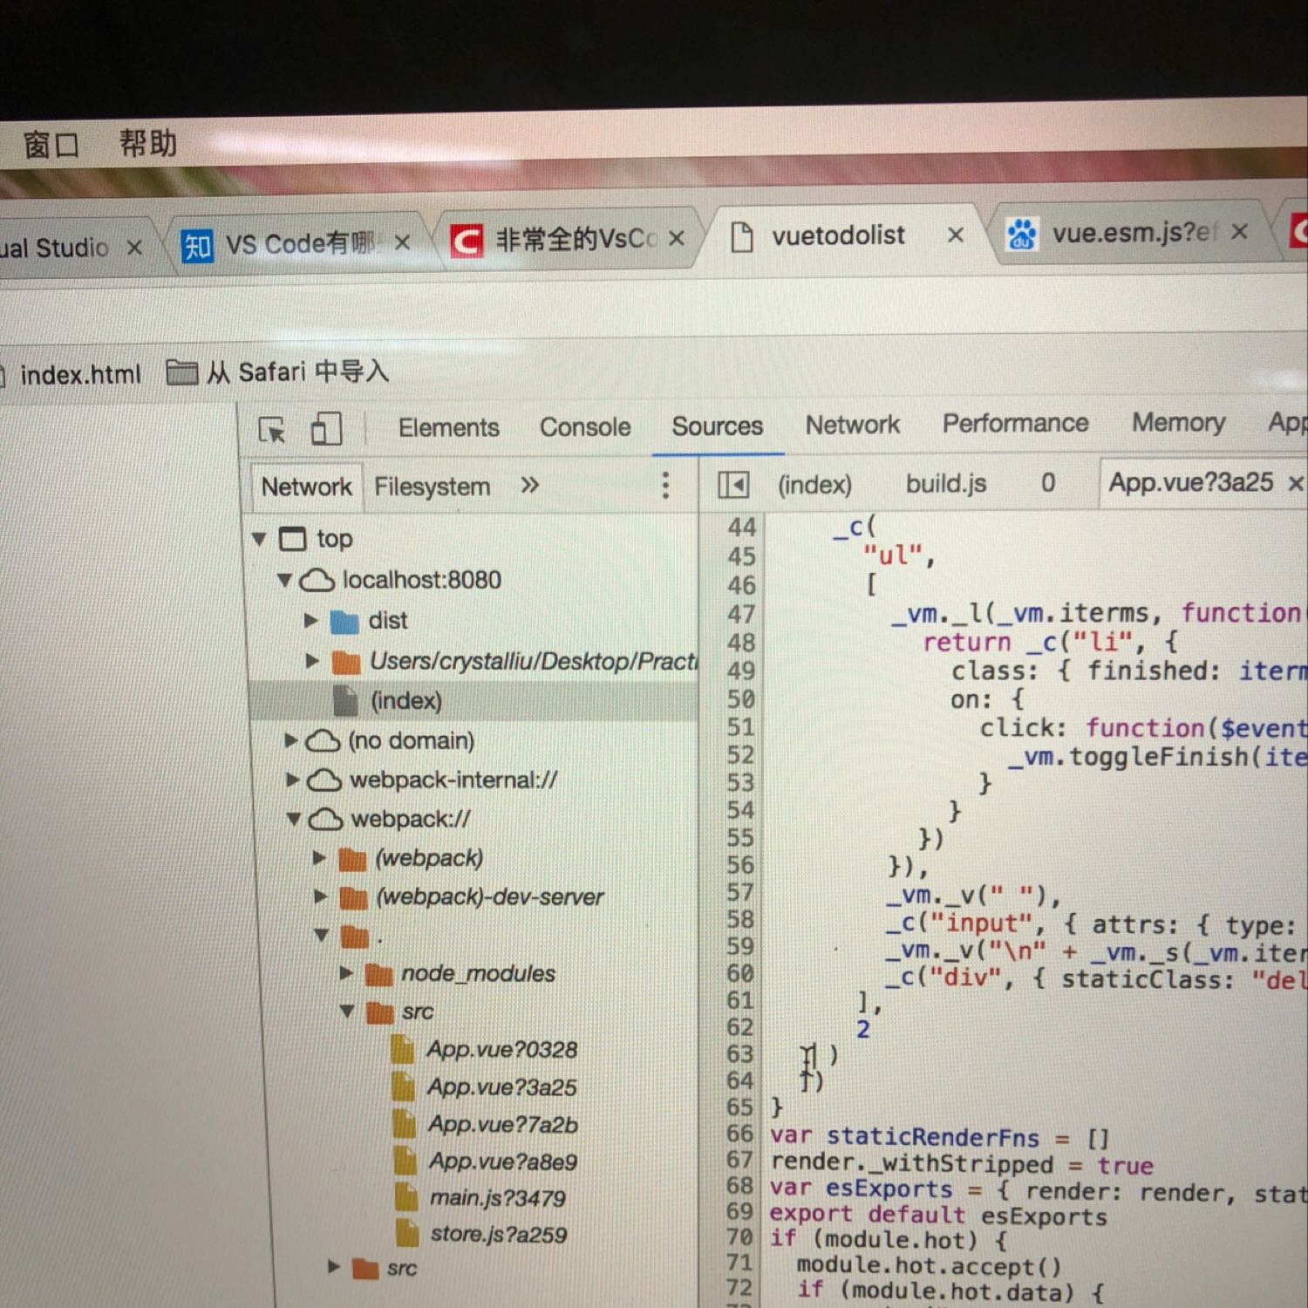The height and width of the screenshot is (1308, 1308).
Task: Click the var staticRenderFns code line
Action: [939, 1137]
